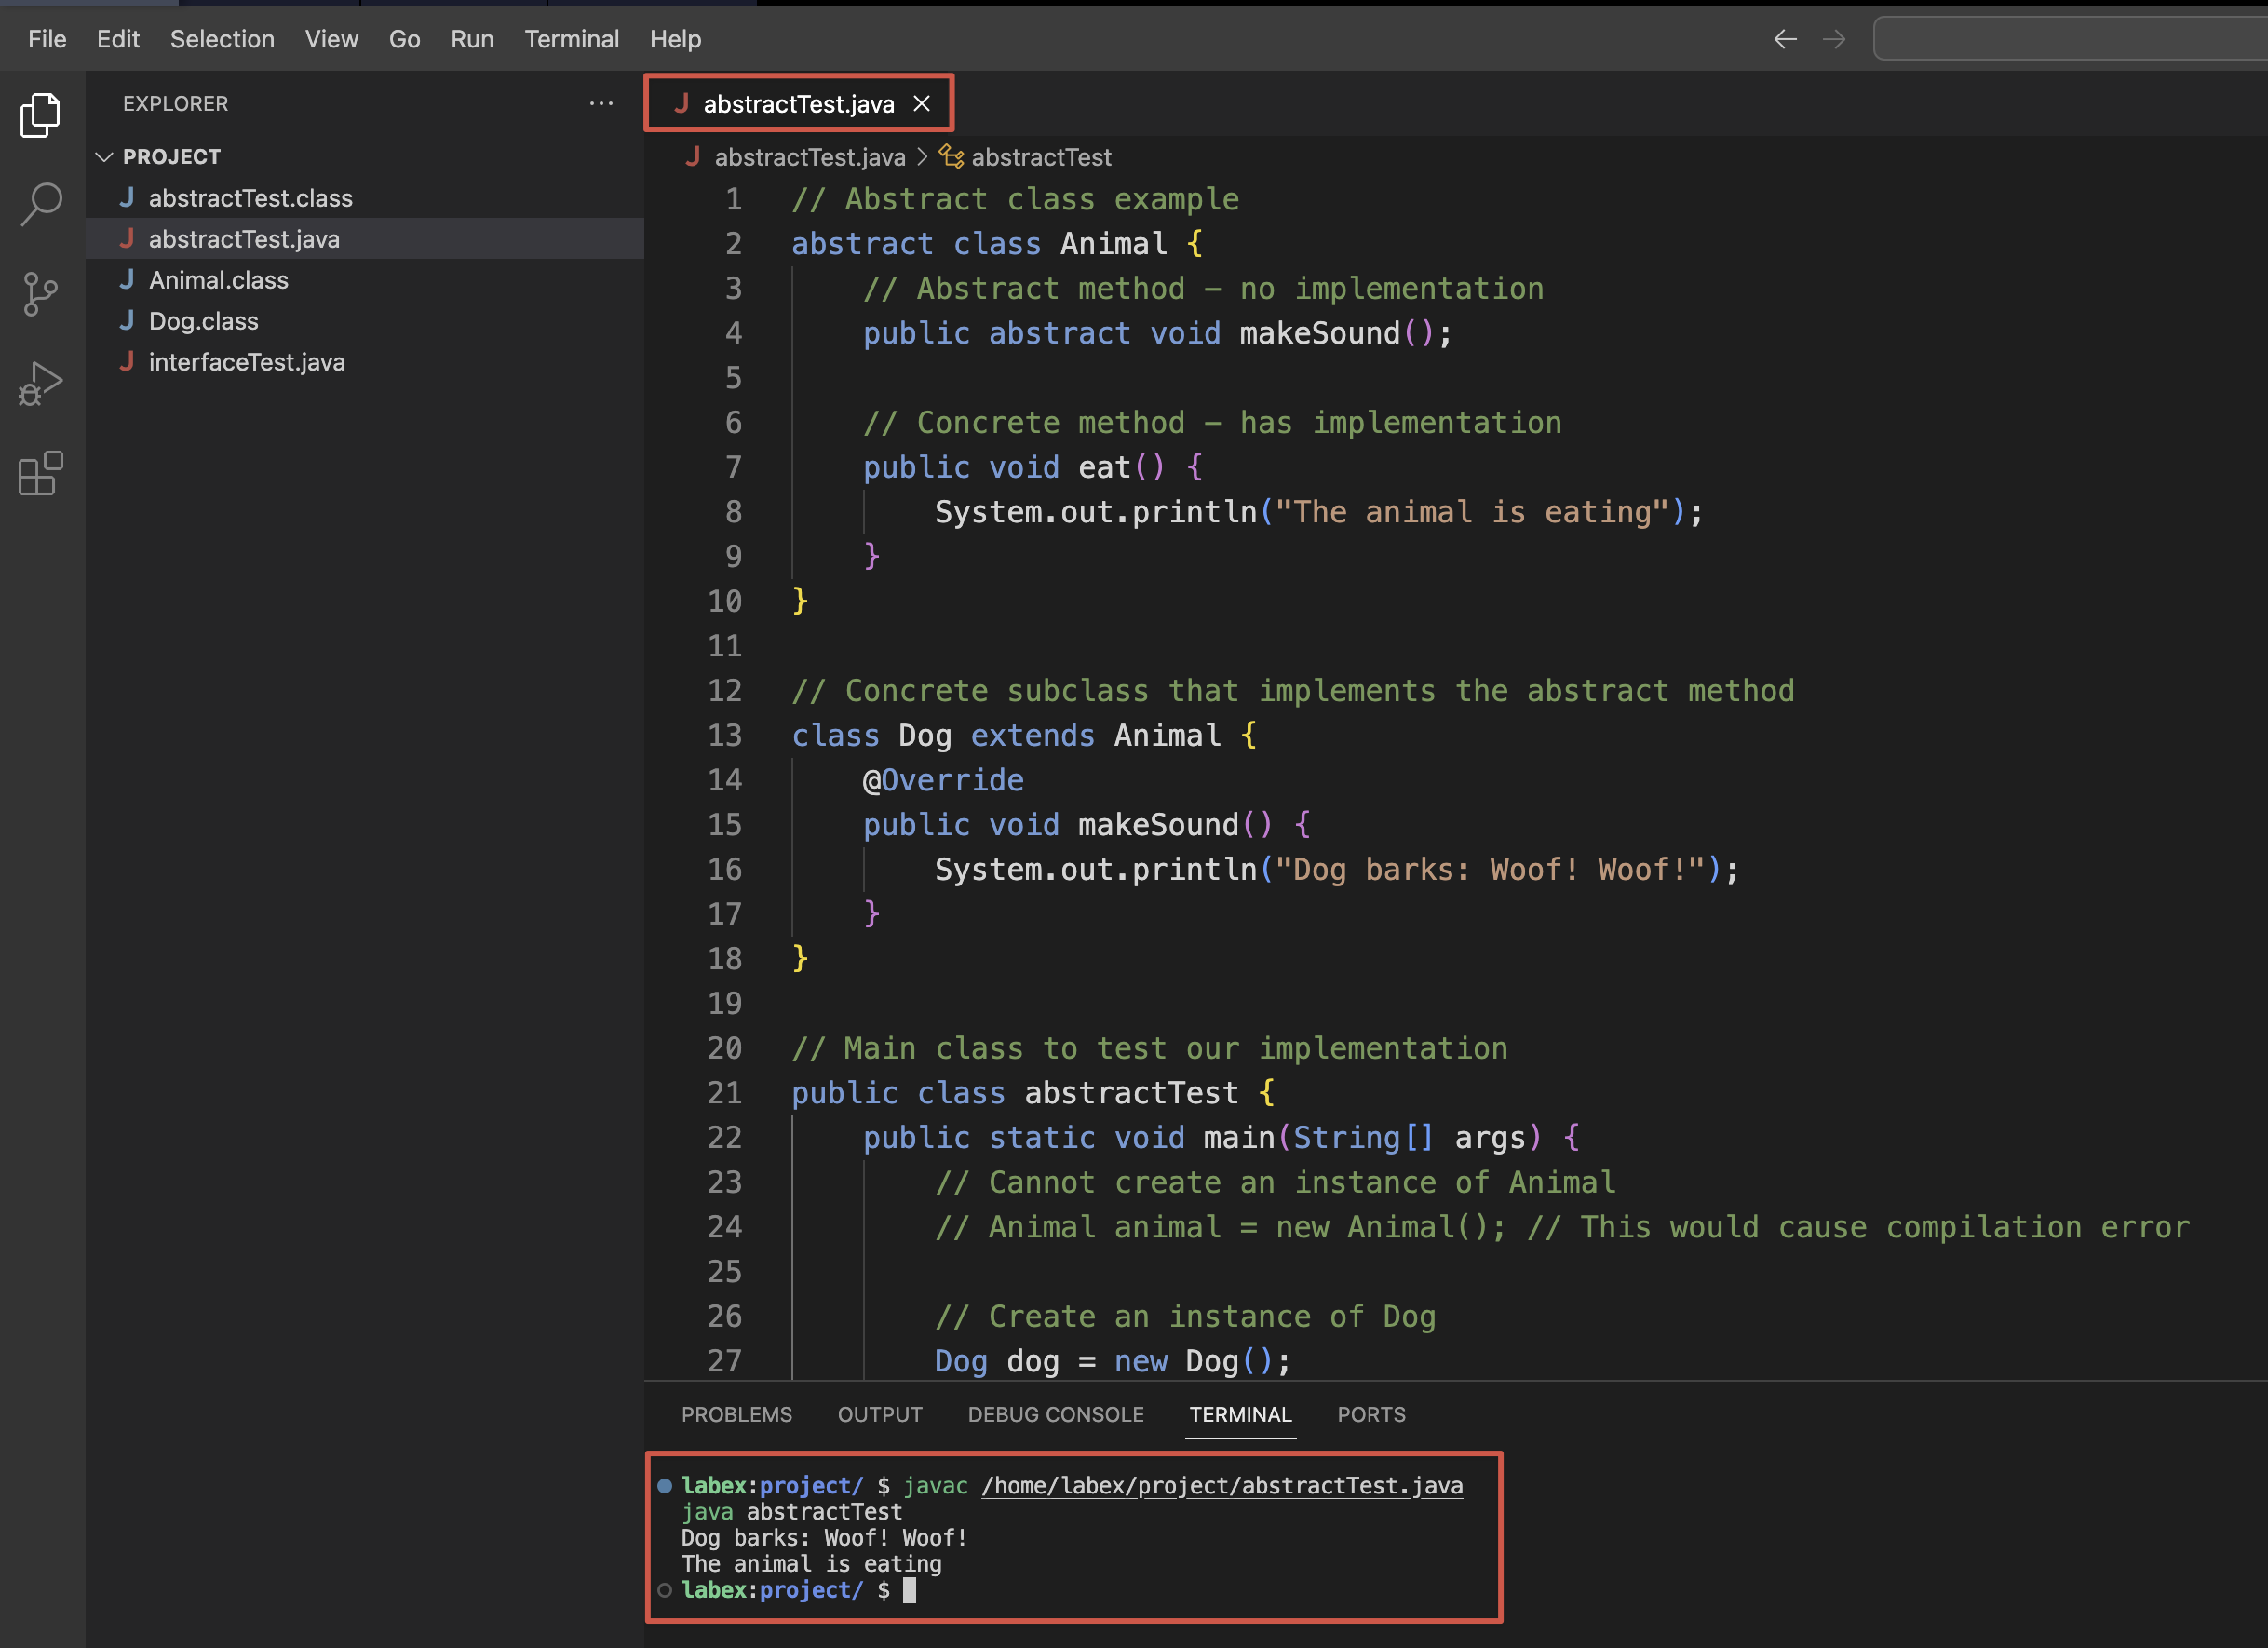Image resolution: width=2268 pixels, height=1648 pixels.
Task: Open the Explorer view icon
Action: tap(40, 115)
